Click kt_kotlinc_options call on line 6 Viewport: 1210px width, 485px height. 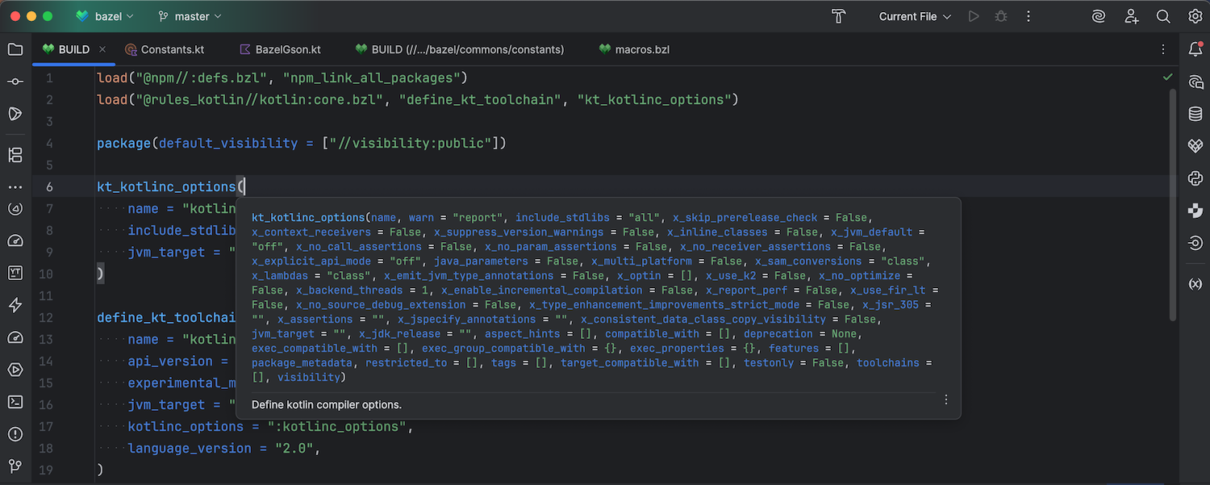coord(166,187)
